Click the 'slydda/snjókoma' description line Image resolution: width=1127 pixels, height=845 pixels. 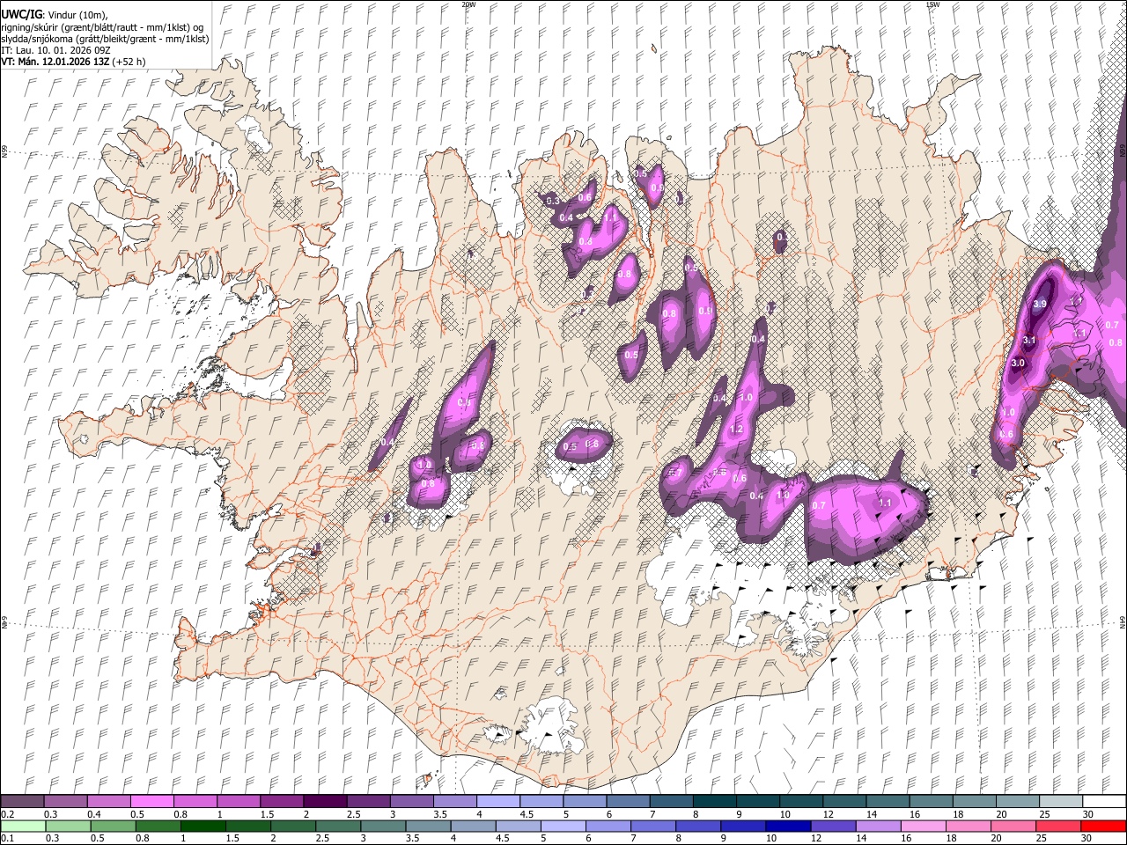tap(105, 39)
